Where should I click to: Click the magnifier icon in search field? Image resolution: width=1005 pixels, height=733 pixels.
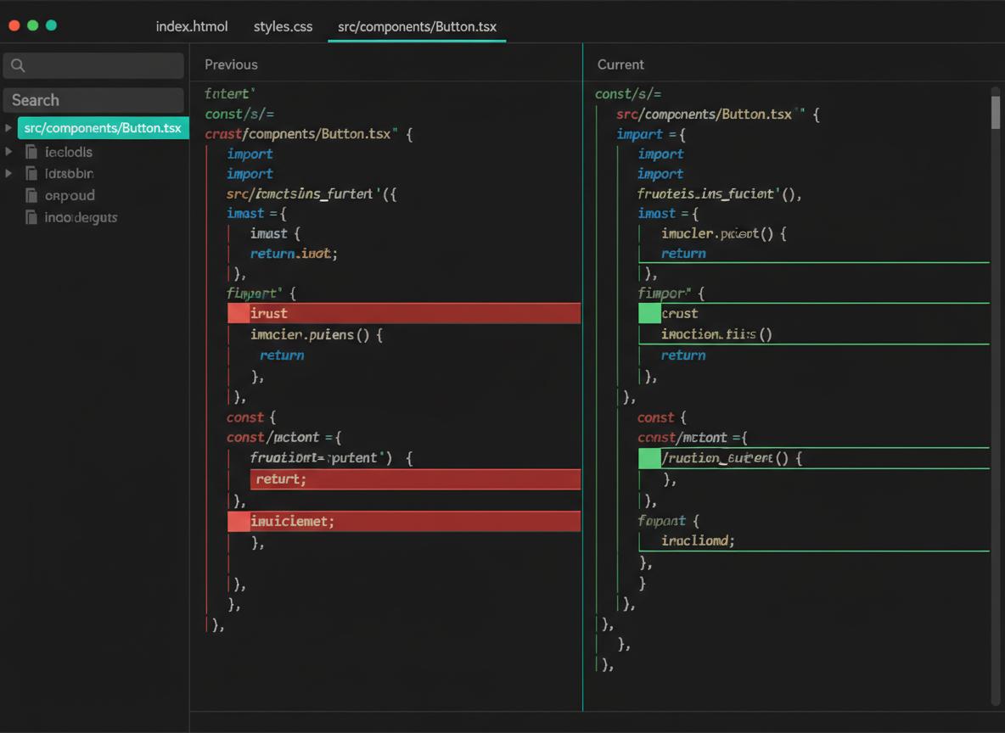click(x=18, y=65)
